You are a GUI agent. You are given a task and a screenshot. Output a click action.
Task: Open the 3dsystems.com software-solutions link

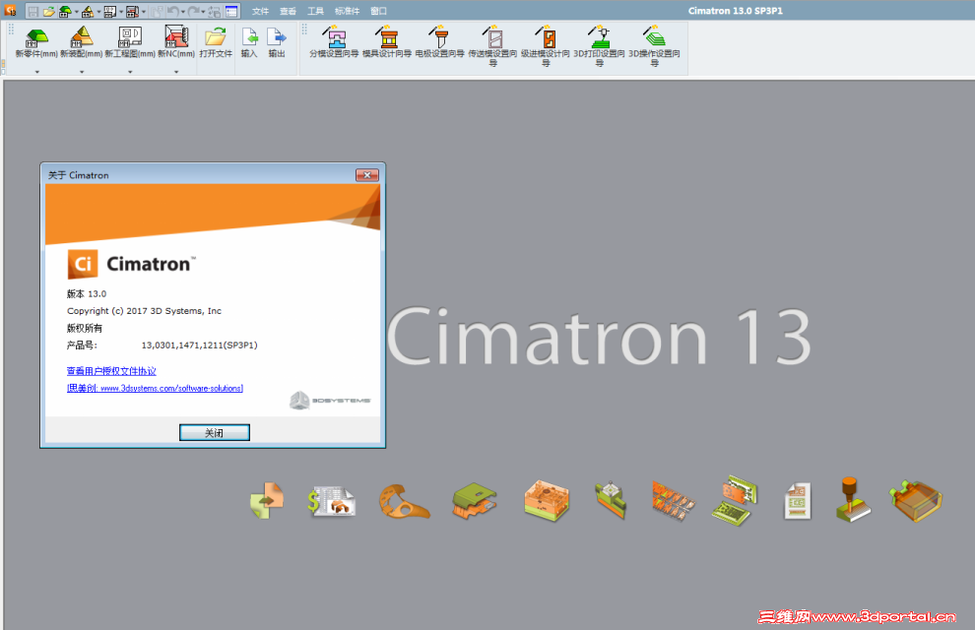[x=155, y=388]
